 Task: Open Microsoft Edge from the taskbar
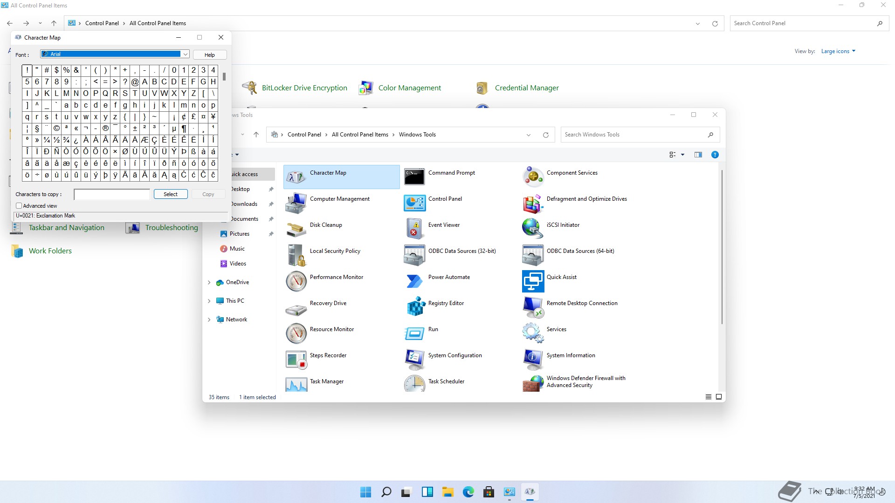[468, 492]
